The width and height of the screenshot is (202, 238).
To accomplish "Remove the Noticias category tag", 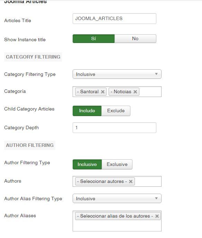I will pyautogui.click(x=135, y=92).
